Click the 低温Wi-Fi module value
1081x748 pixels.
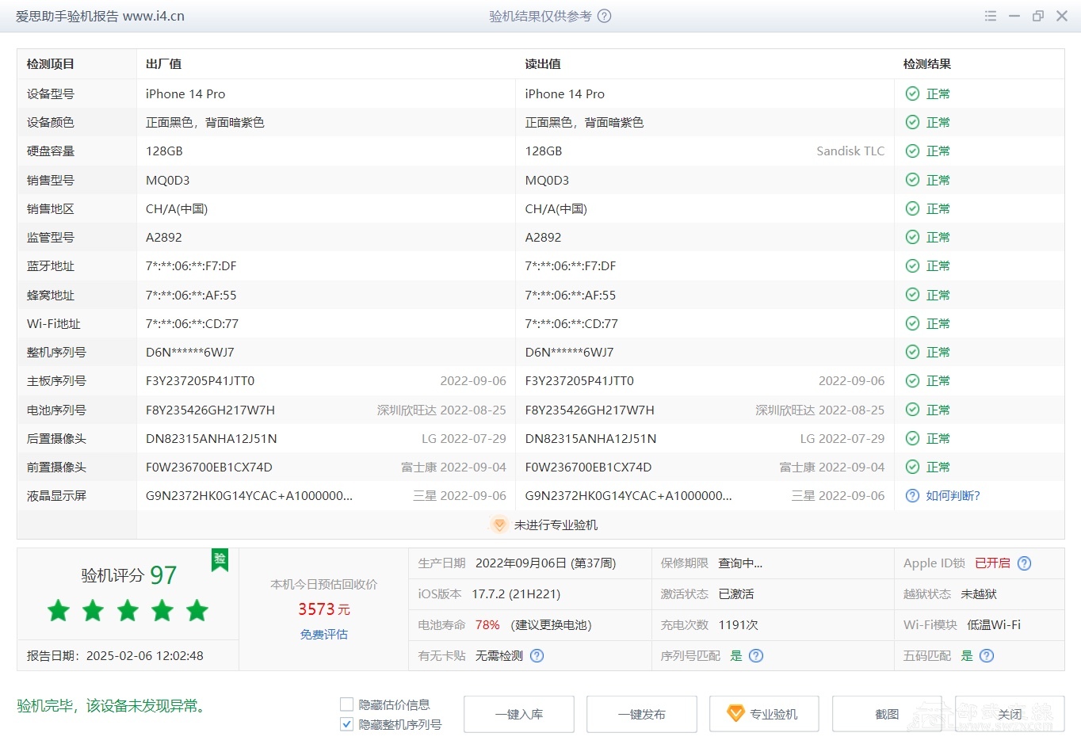click(x=994, y=625)
